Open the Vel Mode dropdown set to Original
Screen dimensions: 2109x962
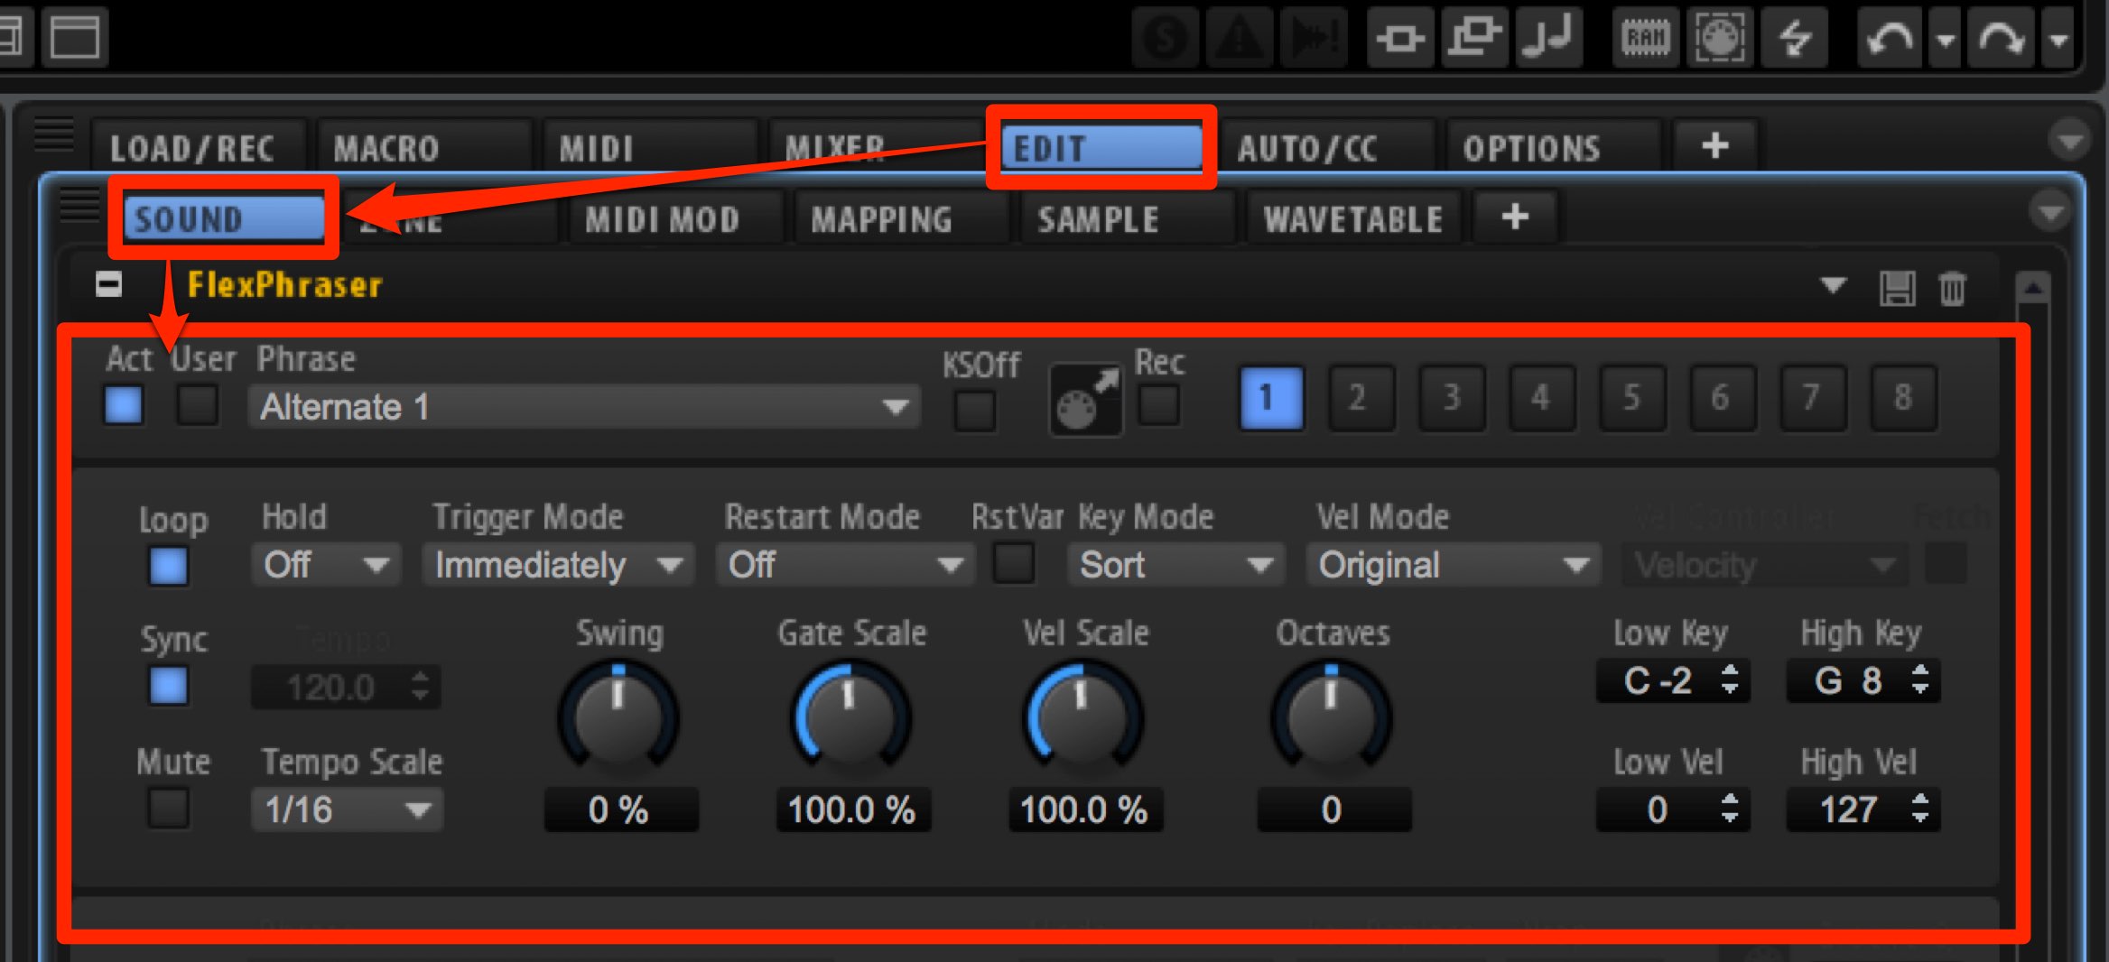tap(1453, 565)
